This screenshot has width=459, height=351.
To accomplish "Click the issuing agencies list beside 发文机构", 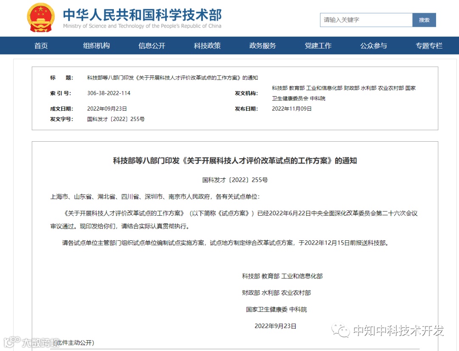I will pos(344,93).
